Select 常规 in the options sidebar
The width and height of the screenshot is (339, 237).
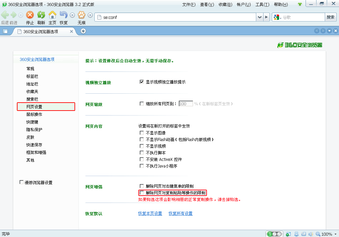30,69
